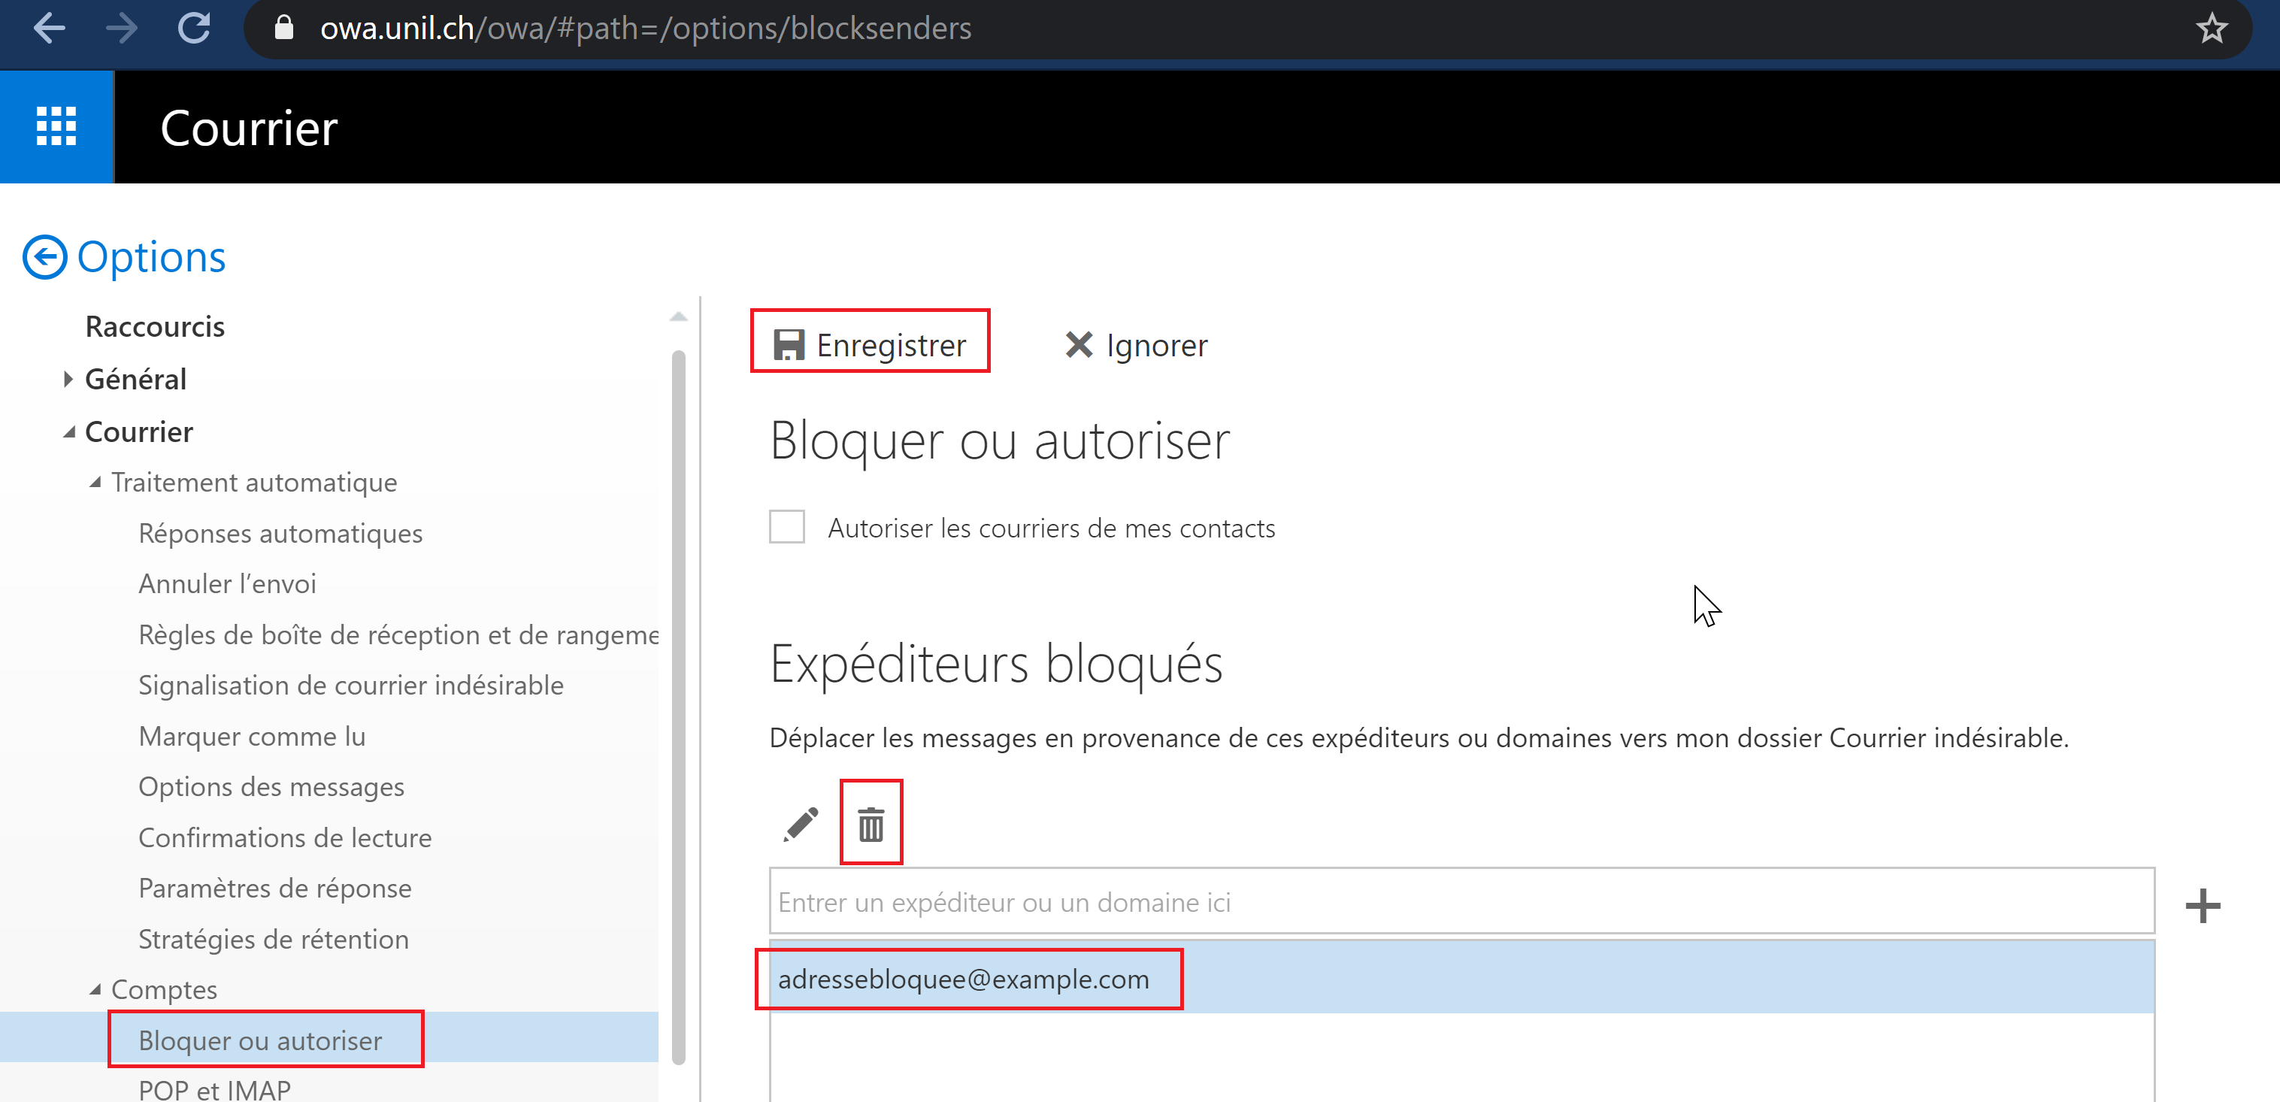Open Réponses automatiques settings
Image resolution: width=2280 pixels, height=1102 pixels.
(x=280, y=534)
